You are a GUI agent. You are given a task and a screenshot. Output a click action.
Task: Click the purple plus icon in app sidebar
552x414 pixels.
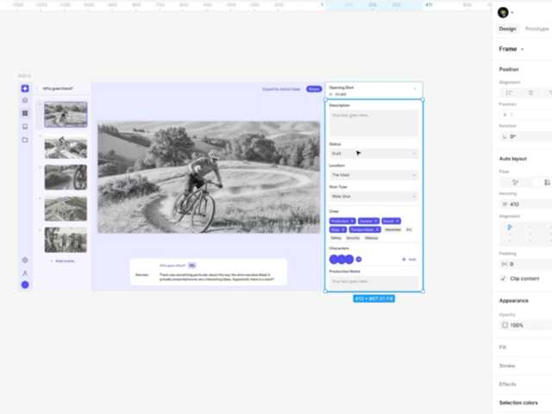point(25,88)
